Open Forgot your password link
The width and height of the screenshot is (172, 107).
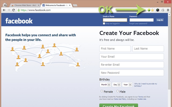click(138, 24)
